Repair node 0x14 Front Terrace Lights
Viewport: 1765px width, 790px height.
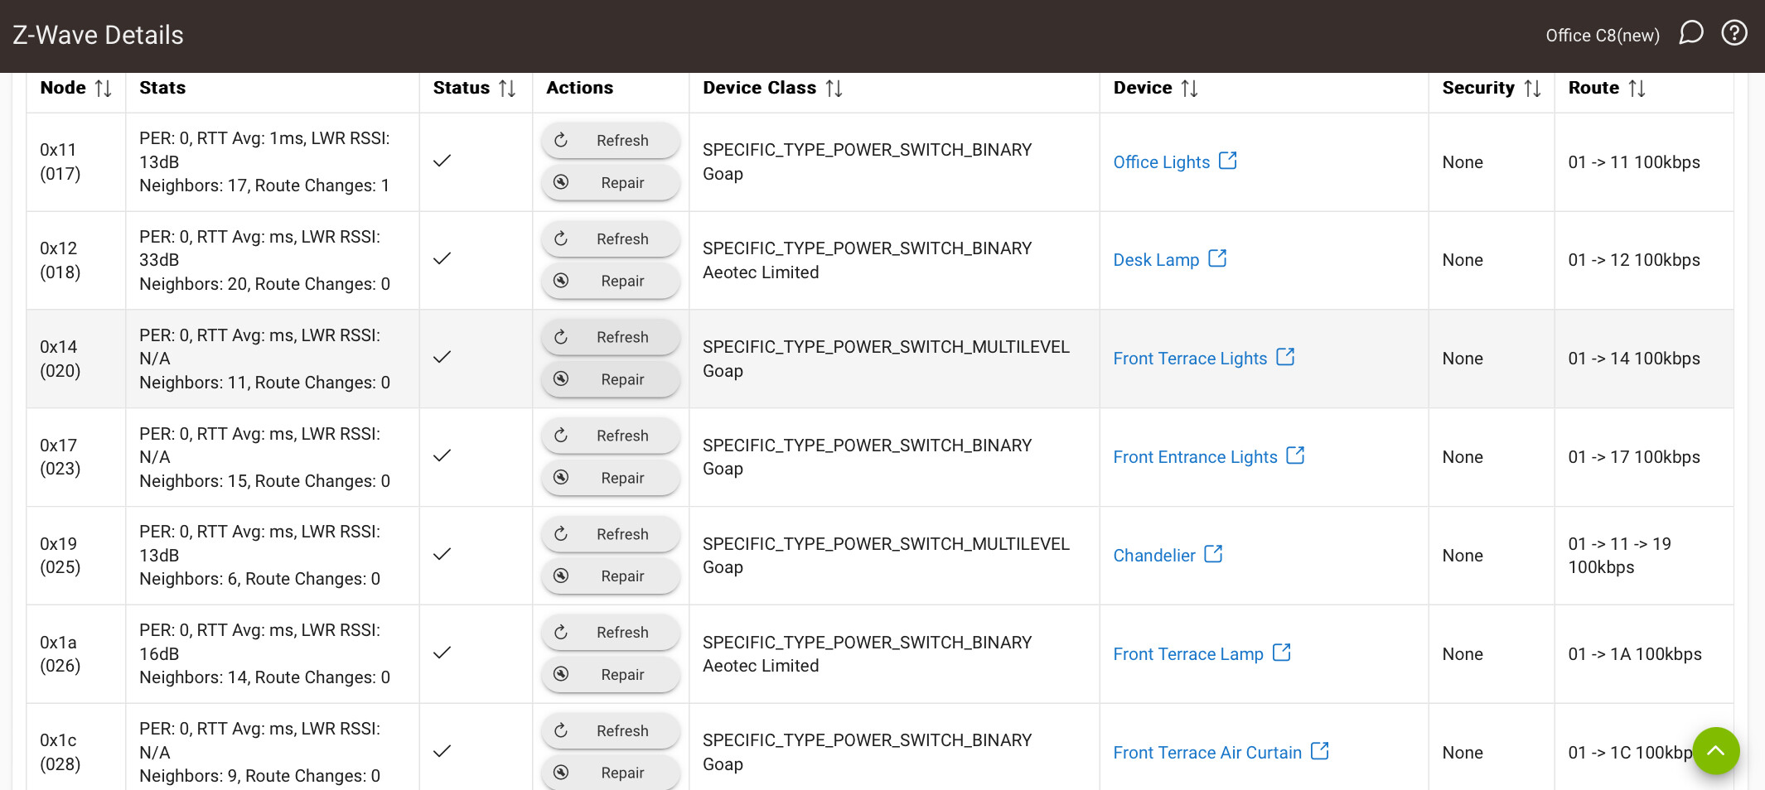[611, 379]
